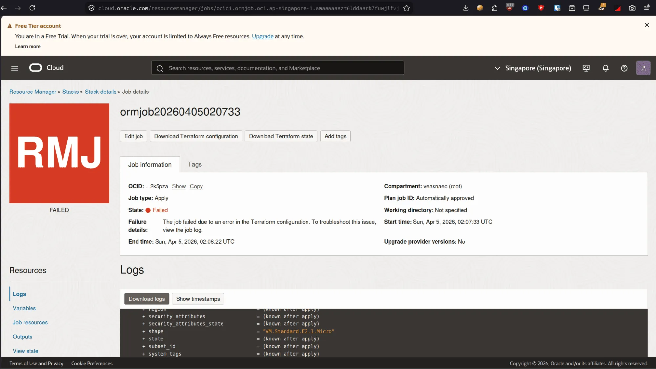Click the red Failed state text
The width and height of the screenshot is (656, 369).
coord(160,210)
